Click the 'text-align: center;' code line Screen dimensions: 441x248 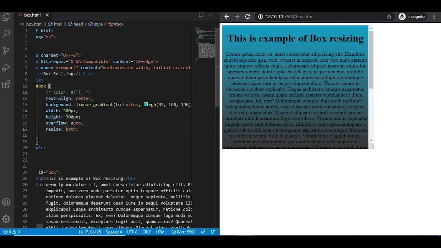(69, 99)
